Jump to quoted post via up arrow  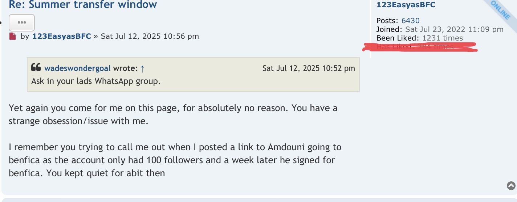coord(142,68)
